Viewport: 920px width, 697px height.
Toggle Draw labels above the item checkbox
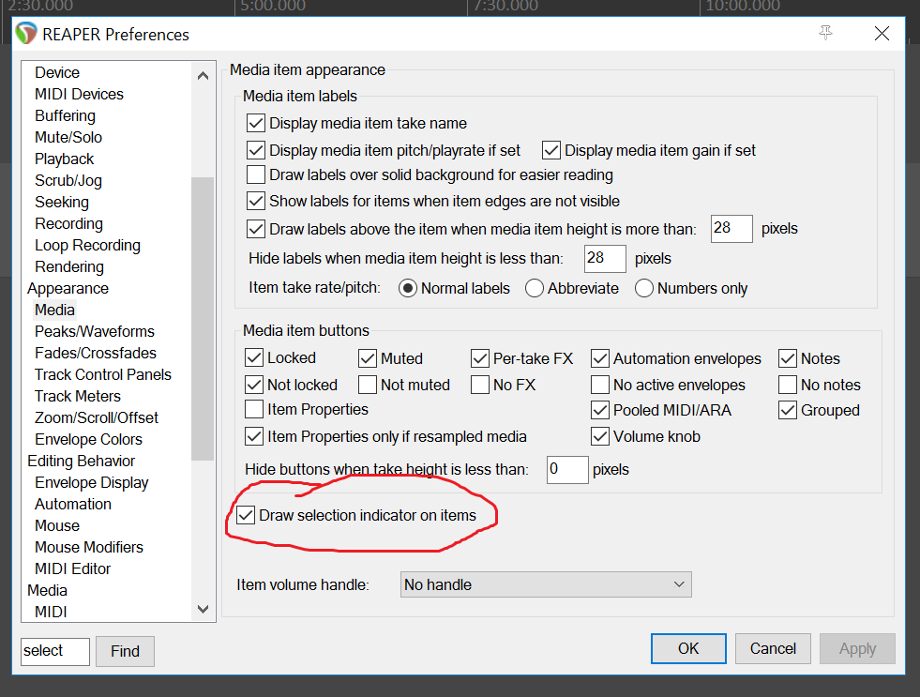pos(256,229)
